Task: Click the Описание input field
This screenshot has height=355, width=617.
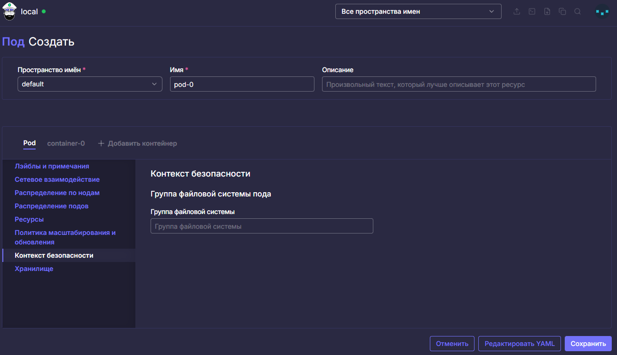Action: (459, 84)
